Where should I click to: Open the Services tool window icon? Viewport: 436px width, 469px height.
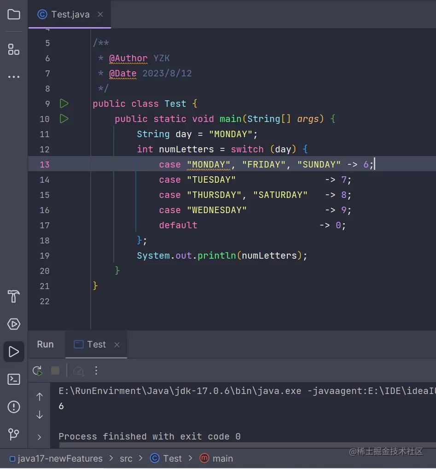click(x=14, y=324)
